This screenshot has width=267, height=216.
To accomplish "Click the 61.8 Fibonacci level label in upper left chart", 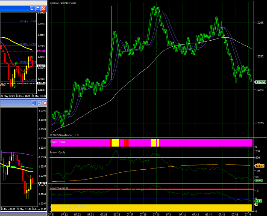I will 28,44.
